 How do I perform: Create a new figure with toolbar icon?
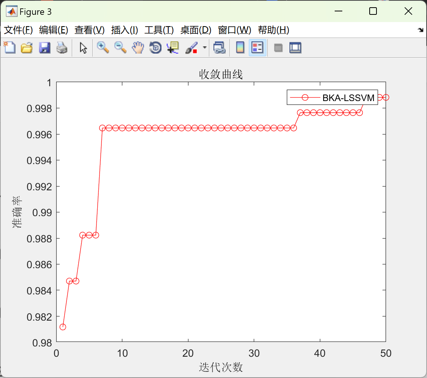(x=10, y=47)
